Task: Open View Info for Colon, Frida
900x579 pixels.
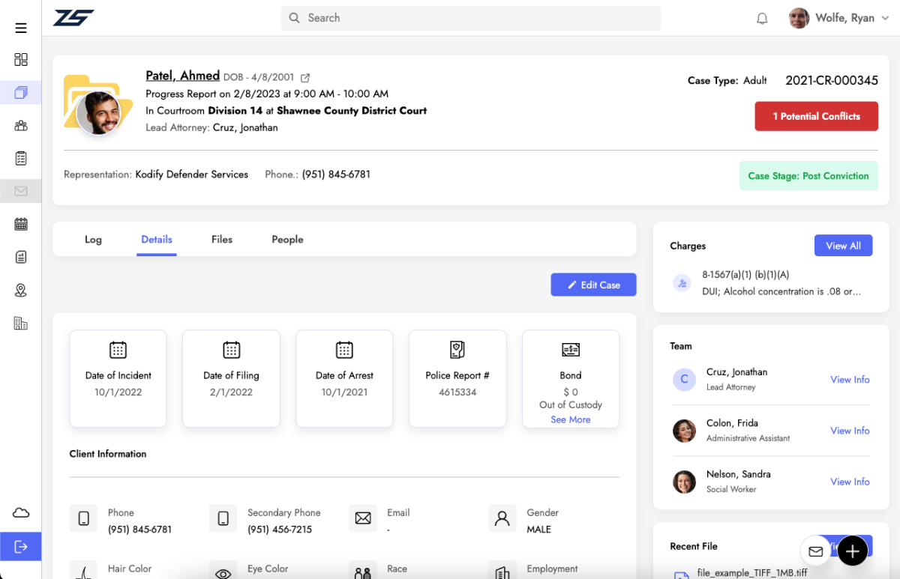Action: 850,431
